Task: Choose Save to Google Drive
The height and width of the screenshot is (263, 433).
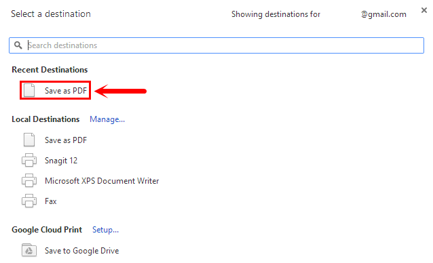Action: (x=81, y=251)
